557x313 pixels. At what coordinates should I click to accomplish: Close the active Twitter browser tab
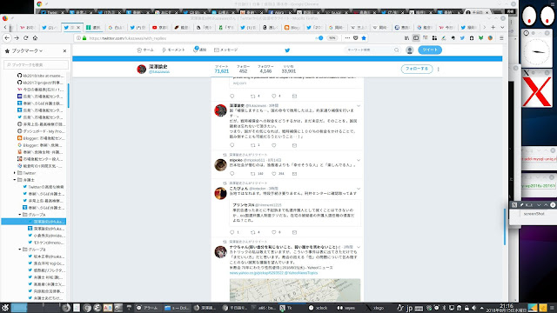78,27
